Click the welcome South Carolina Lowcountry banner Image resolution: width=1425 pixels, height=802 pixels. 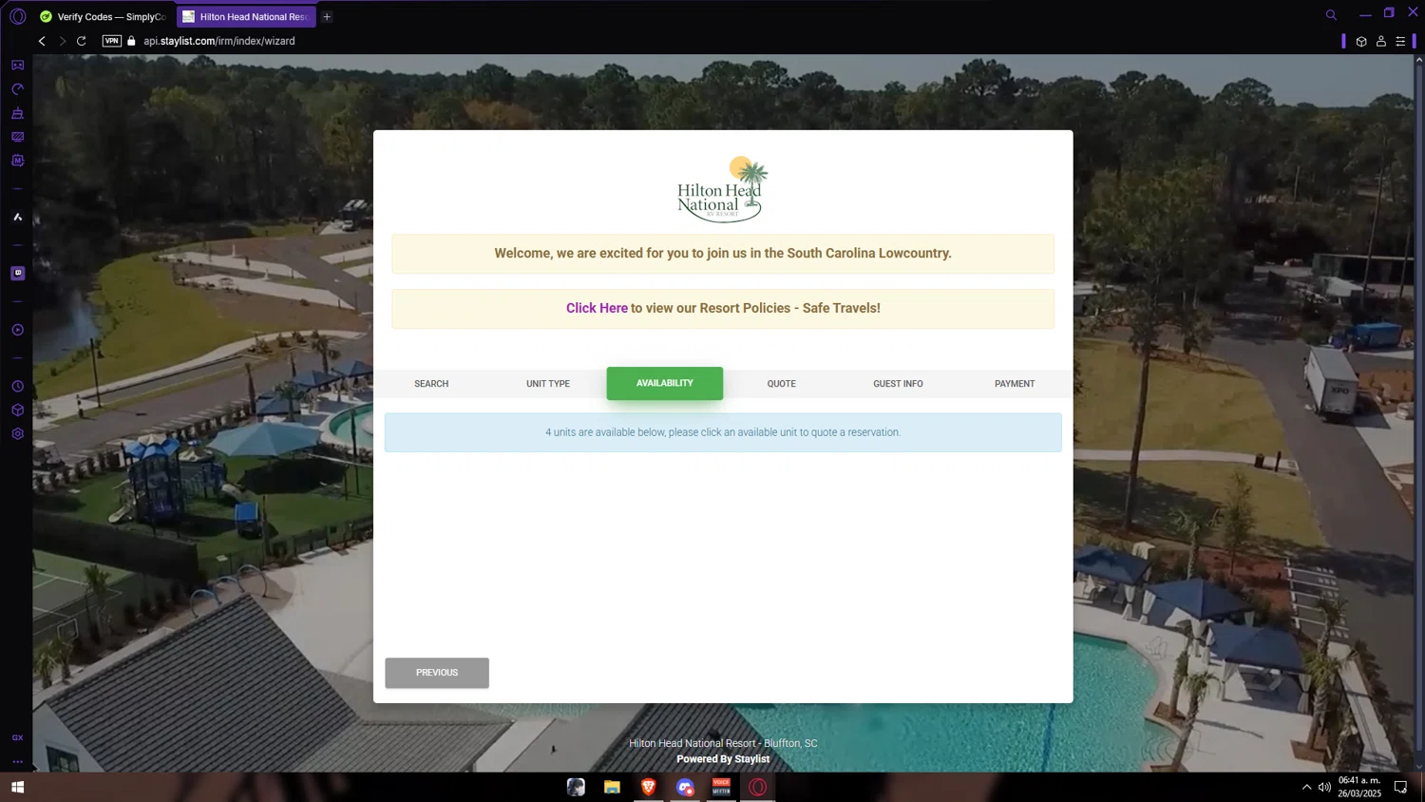click(723, 254)
